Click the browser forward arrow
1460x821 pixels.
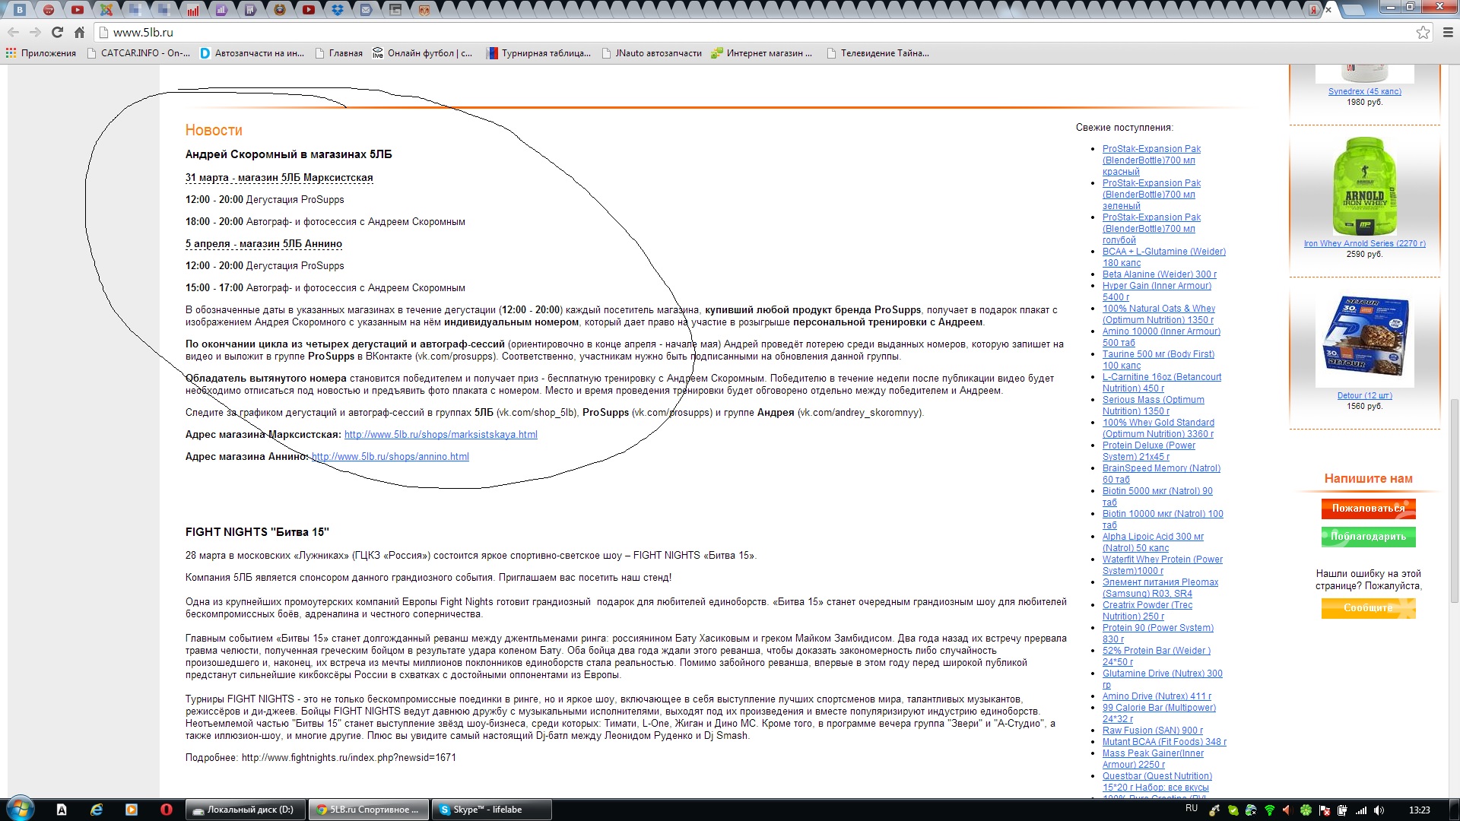pyautogui.click(x=35, y=32)
